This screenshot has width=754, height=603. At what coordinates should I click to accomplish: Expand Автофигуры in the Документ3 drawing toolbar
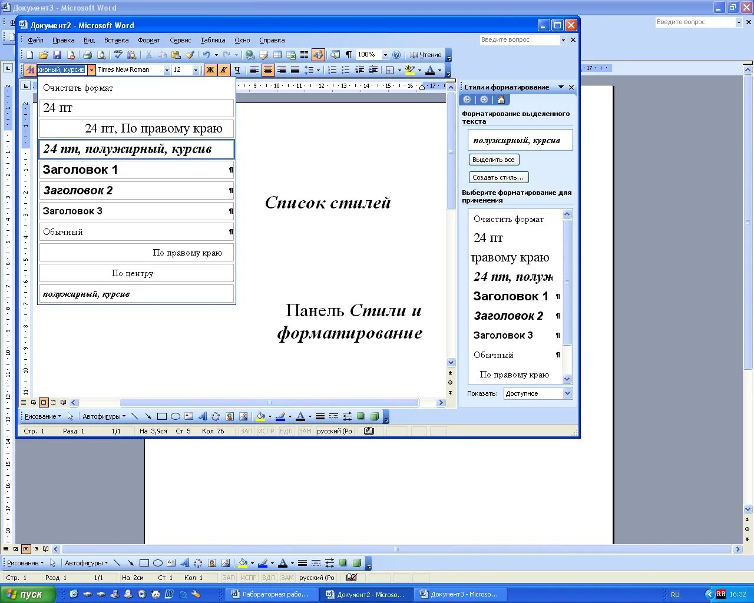87,563
